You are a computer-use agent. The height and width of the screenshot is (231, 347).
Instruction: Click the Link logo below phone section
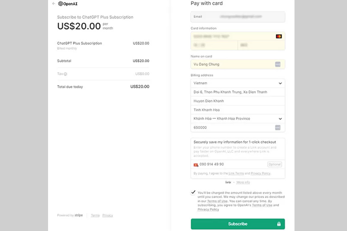228,182
